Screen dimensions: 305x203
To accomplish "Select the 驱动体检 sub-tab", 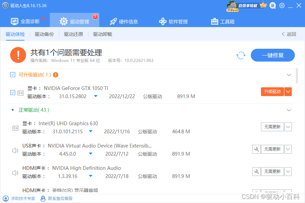I will click(x=15, y=35).
